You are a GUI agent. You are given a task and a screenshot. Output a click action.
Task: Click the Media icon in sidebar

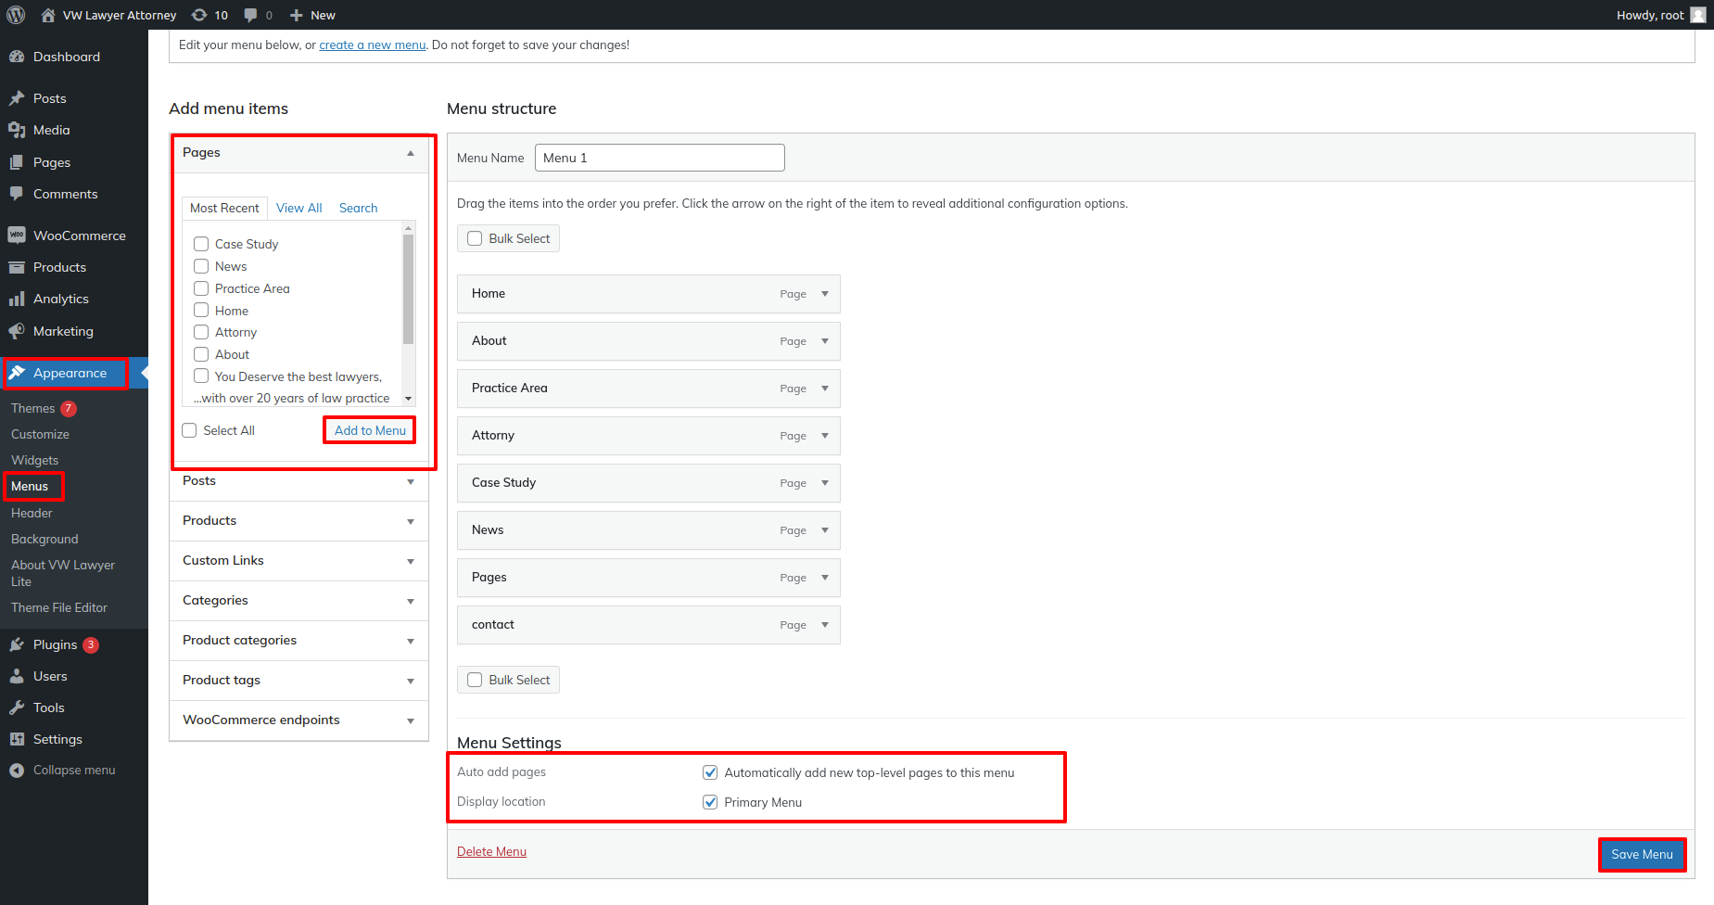17,130
